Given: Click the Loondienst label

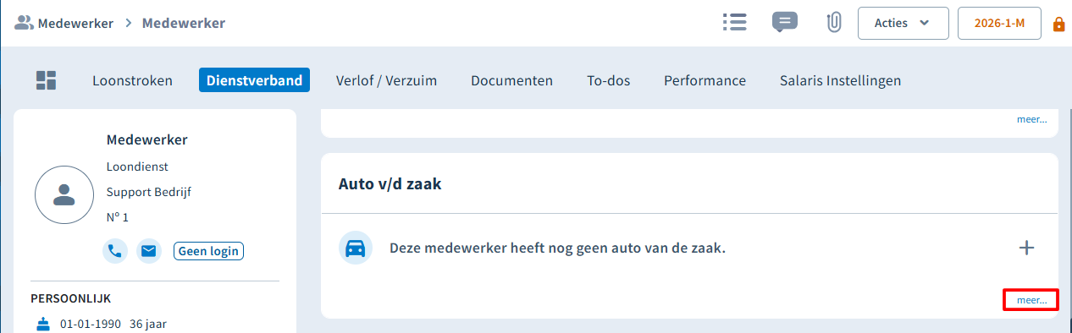Looking at the screenshot, I should pyautogui.click(x=137, y=166).
